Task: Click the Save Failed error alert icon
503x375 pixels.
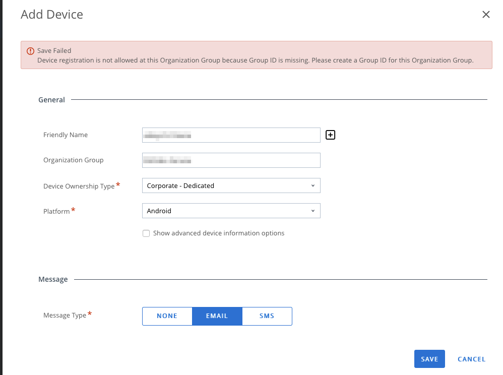Action: click(30, 51)
